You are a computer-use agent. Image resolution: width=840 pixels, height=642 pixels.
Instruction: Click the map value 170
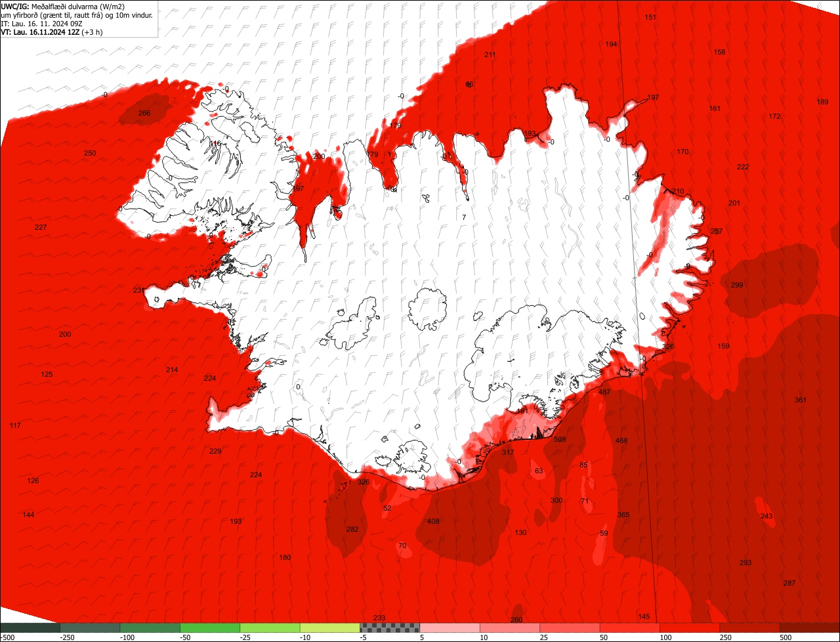click(682, 152)
